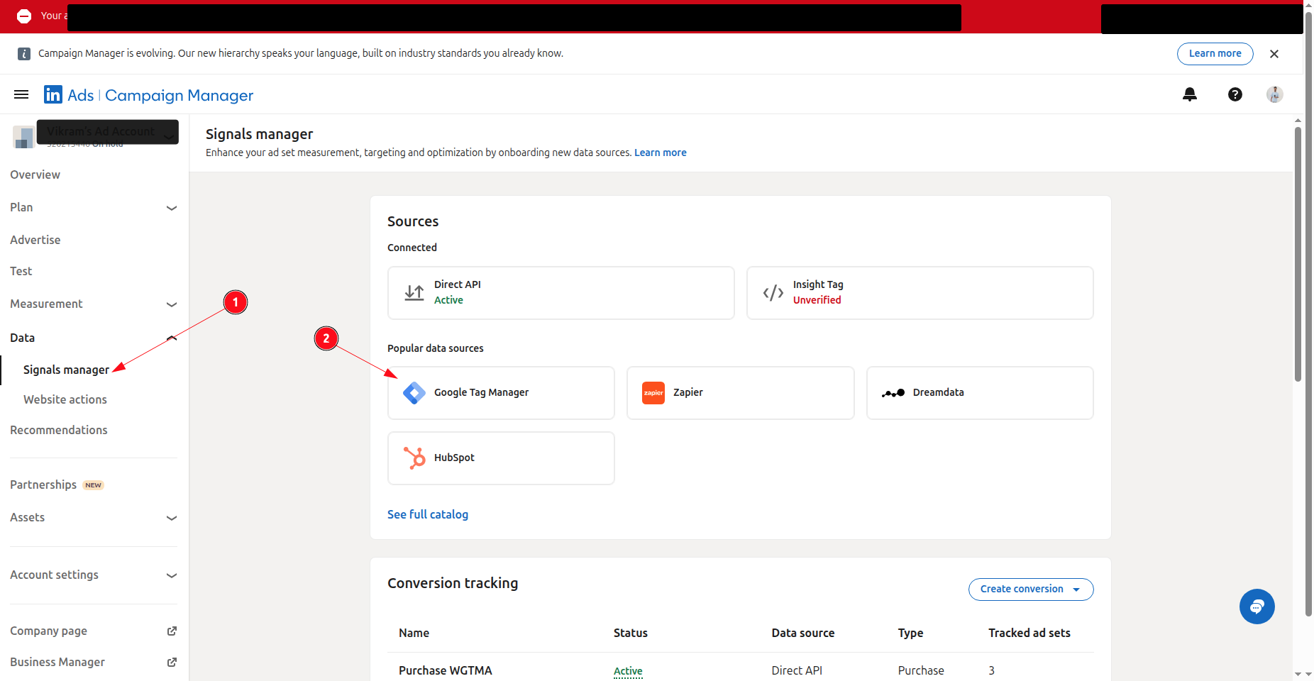Click the Ads Campaign Manager title
The width and height of the screenshot is (1314, 681).
(x=160, y=95)
